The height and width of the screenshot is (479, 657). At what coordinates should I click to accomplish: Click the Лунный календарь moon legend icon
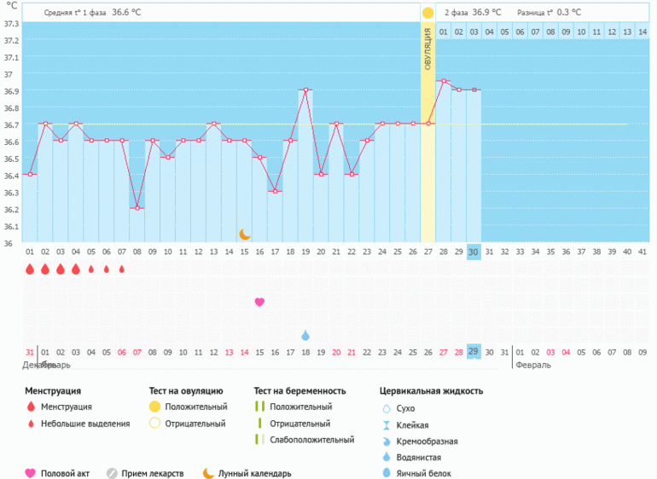(208, 473)
